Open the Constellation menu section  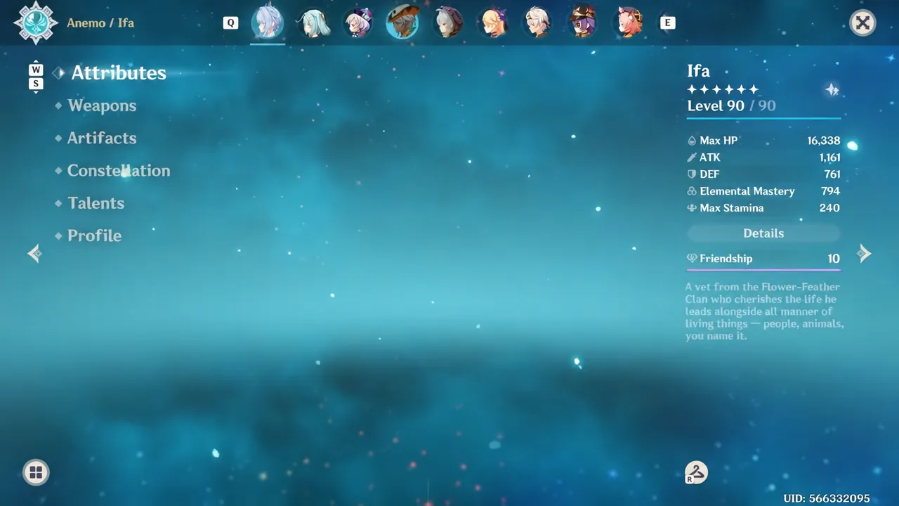click(119, 170)
